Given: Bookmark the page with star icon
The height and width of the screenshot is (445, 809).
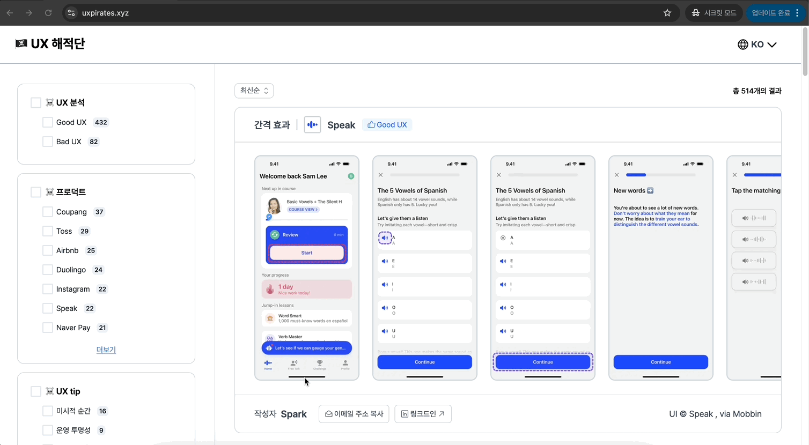Looking at the screenshot, I should pos(667,13).
